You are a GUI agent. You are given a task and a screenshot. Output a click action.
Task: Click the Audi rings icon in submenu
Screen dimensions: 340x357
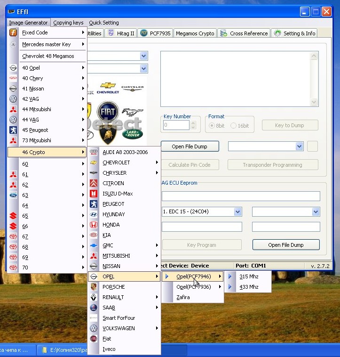coord(94,152)
